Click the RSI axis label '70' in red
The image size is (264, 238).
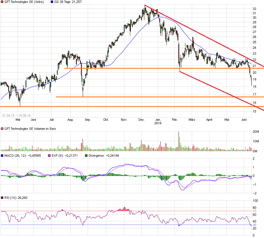[x=254, y=211]
